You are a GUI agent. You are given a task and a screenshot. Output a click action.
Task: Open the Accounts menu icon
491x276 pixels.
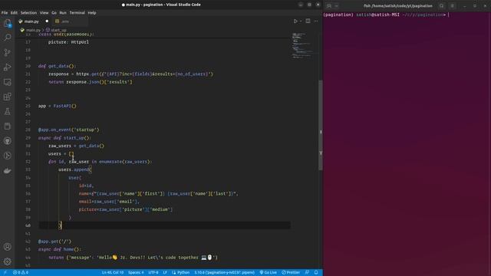click(x=7, y=247)
